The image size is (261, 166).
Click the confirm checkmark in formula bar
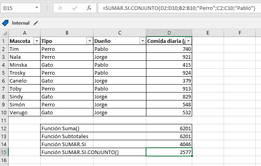[x=75, y=8]
